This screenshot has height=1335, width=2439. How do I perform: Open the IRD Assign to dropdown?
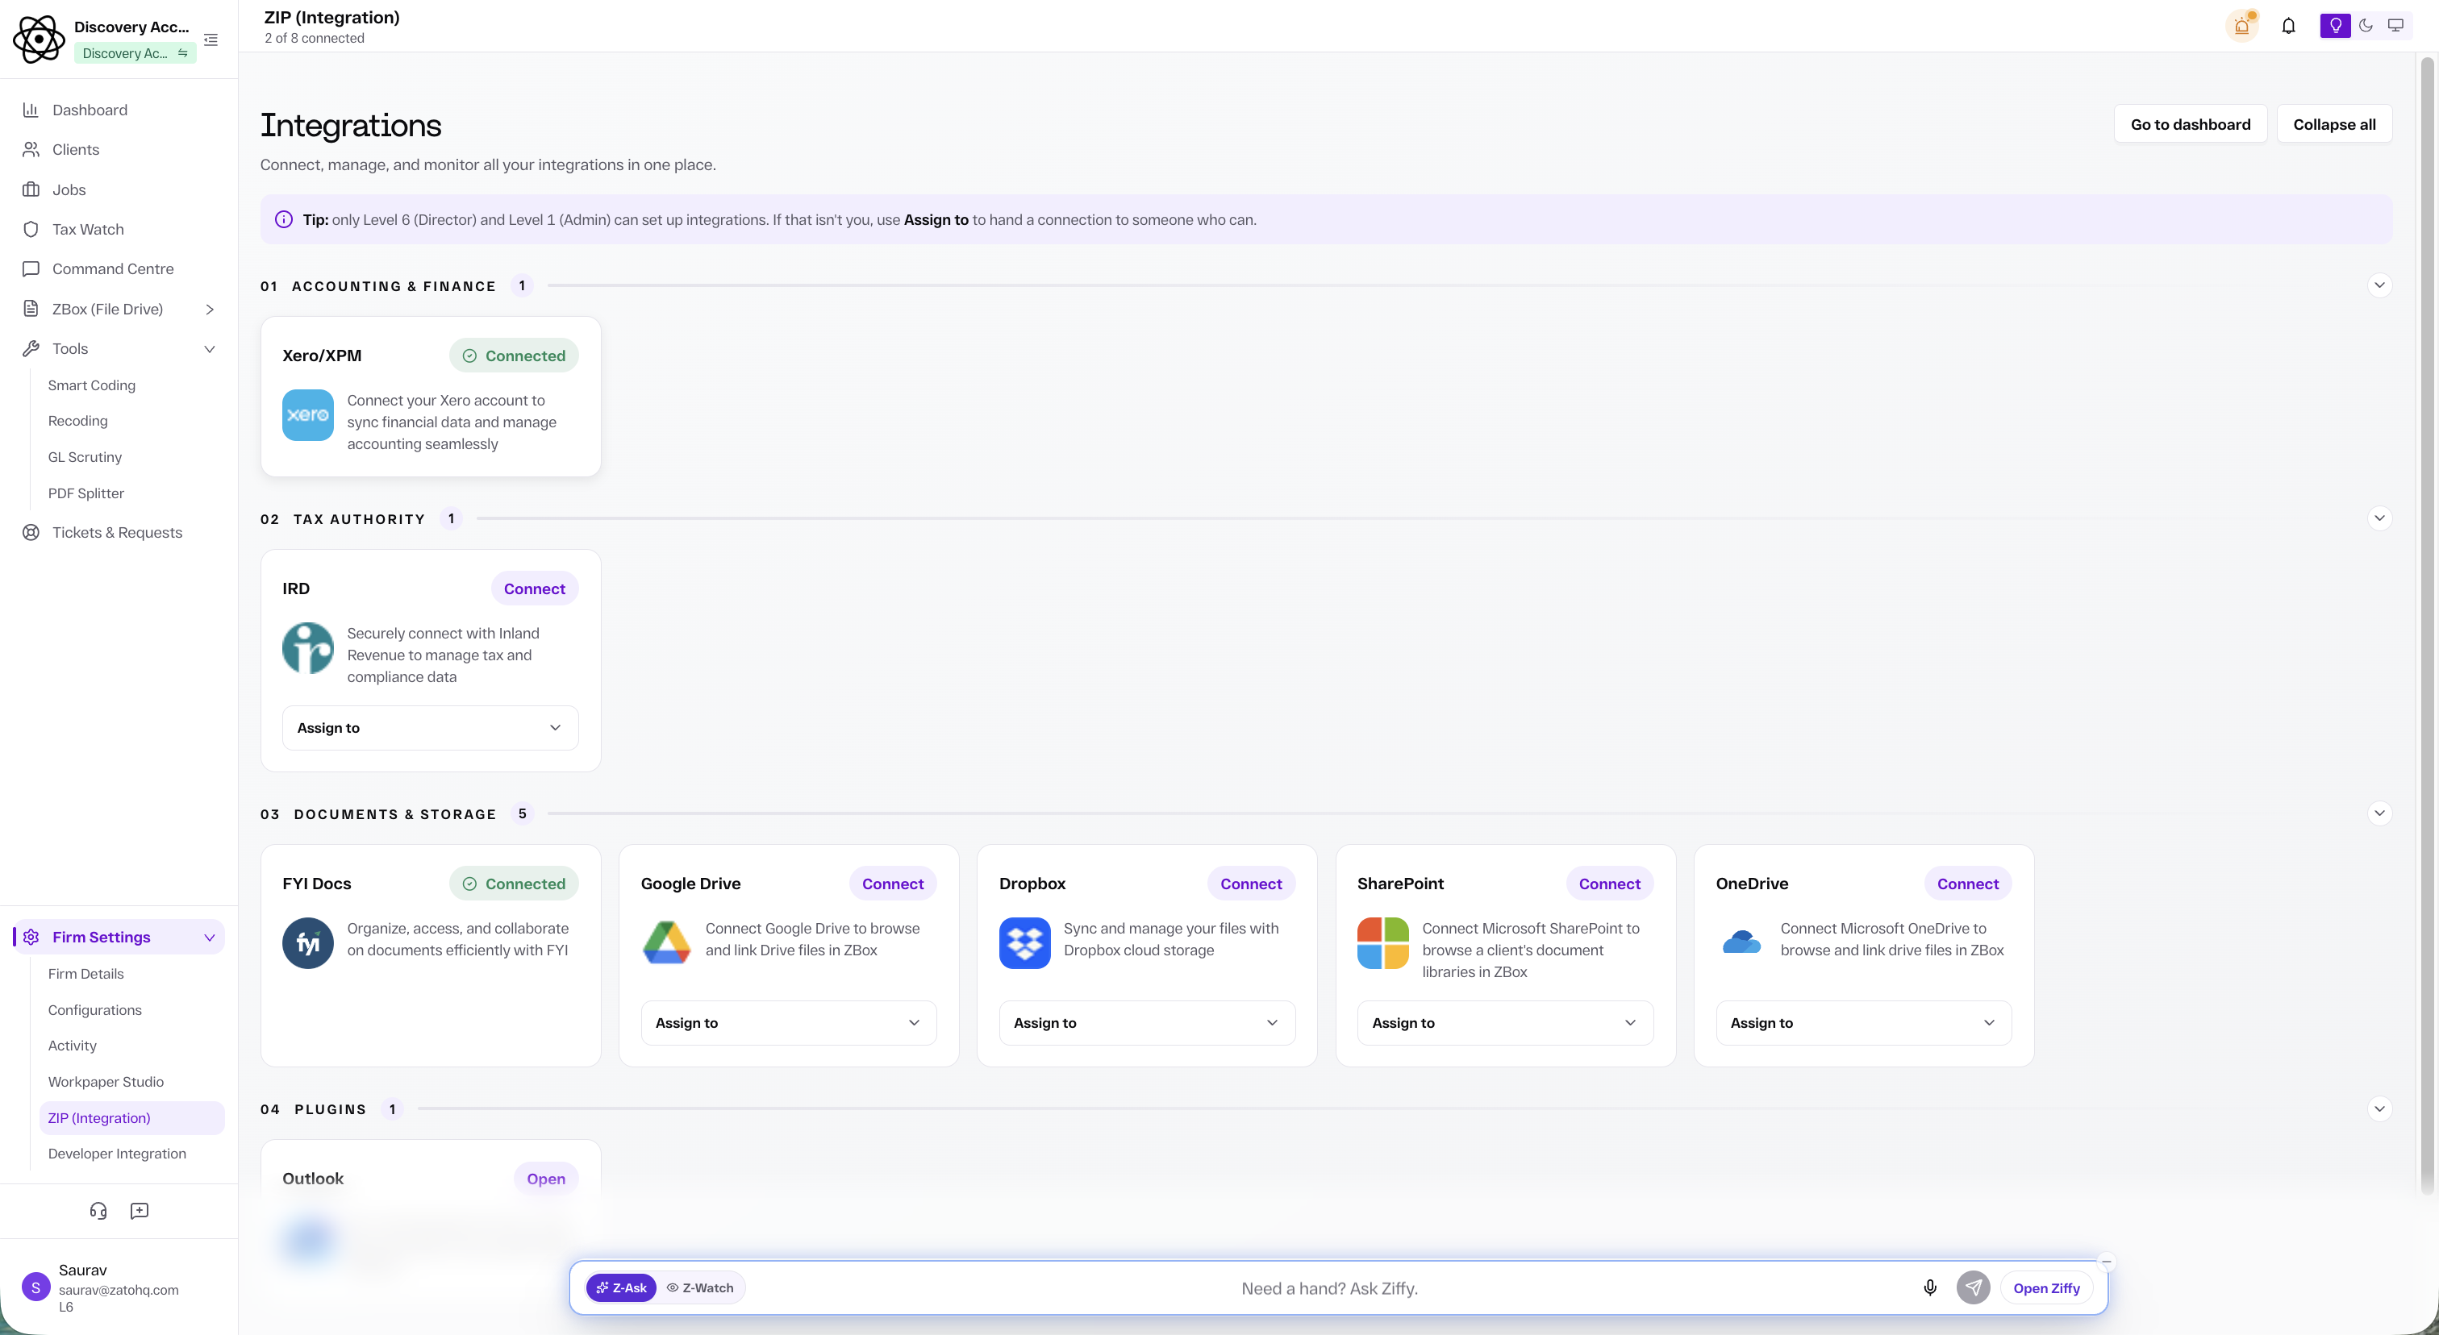pos(430,728)
